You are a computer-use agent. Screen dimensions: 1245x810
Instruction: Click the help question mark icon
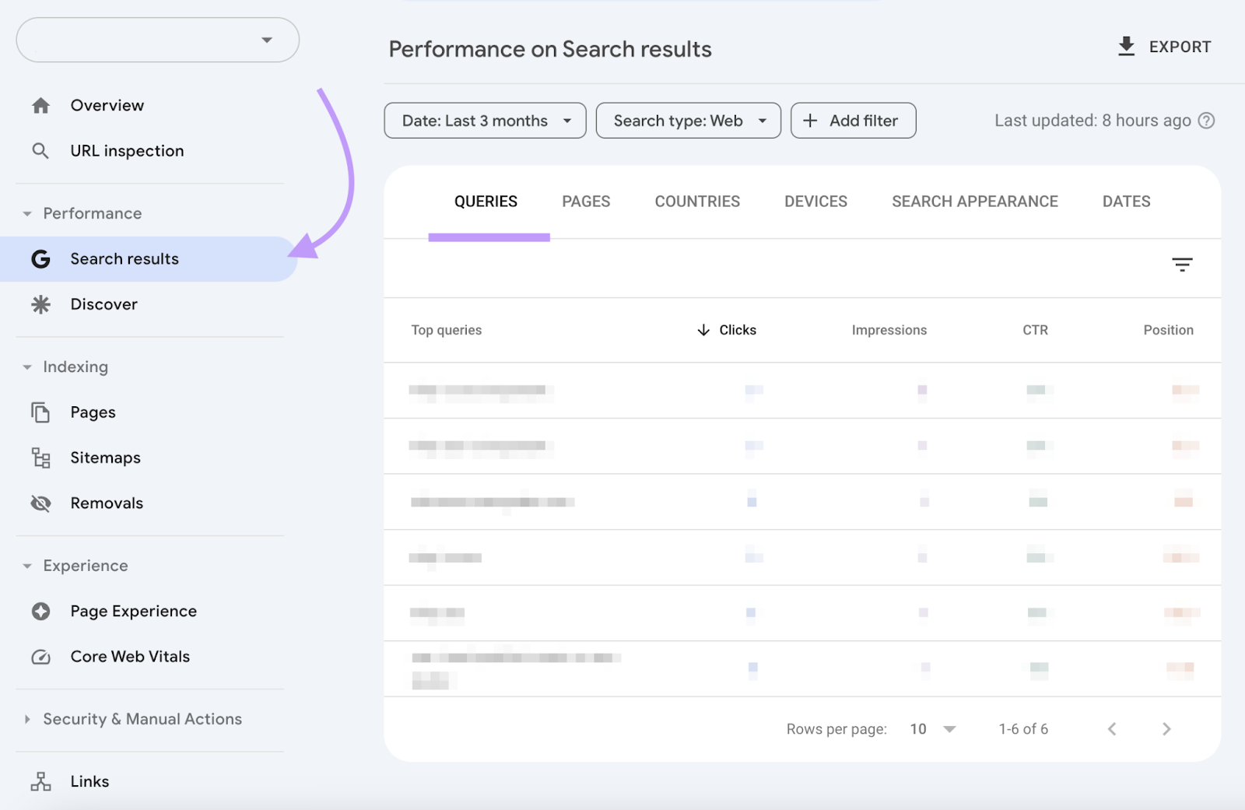(x=1205, y=120)
